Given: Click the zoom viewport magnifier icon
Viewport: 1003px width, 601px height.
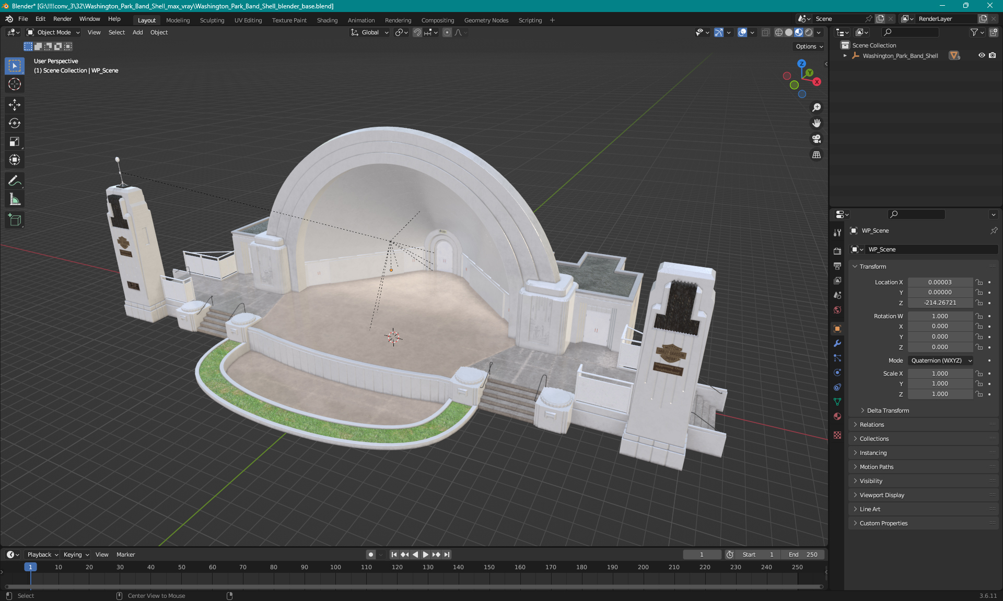Looking at the screenshot, I should [817, 107].
